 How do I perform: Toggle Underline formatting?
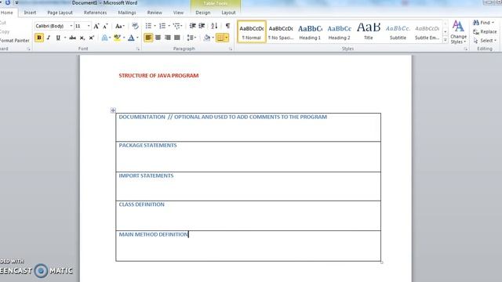point(58,38)
